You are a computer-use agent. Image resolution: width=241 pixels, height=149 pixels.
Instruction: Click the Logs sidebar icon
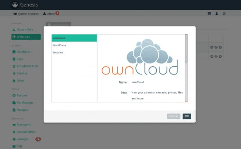coord(14,59)
